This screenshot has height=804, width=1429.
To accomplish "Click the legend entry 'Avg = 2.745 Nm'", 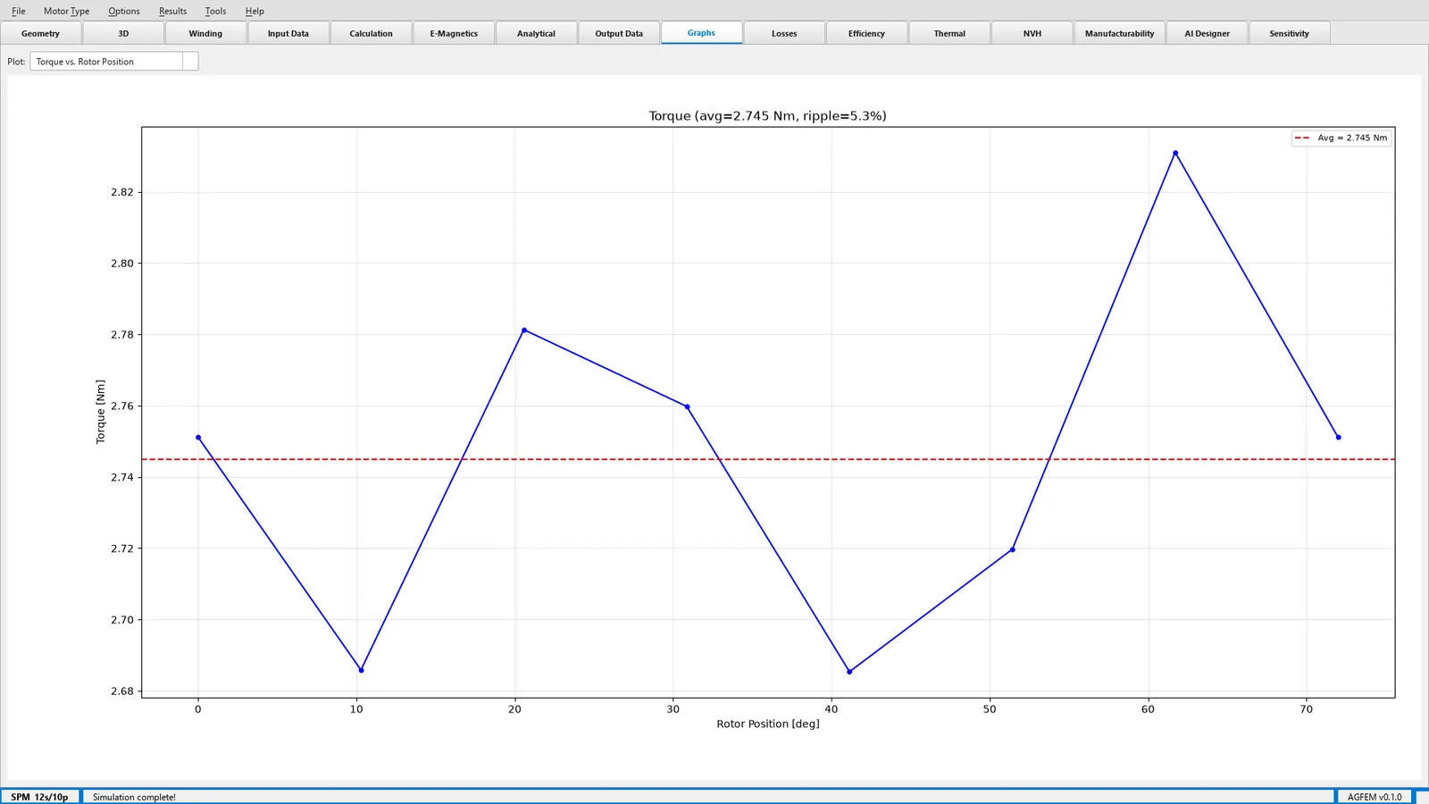I will coord(1341,138).
